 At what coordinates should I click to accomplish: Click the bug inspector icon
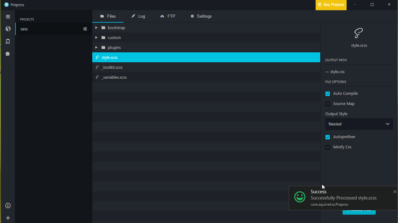pos(8,54)
